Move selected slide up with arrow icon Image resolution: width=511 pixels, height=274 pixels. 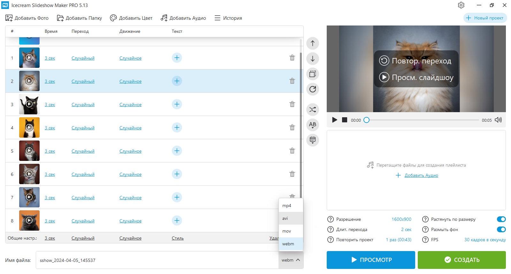pos(313,43)
